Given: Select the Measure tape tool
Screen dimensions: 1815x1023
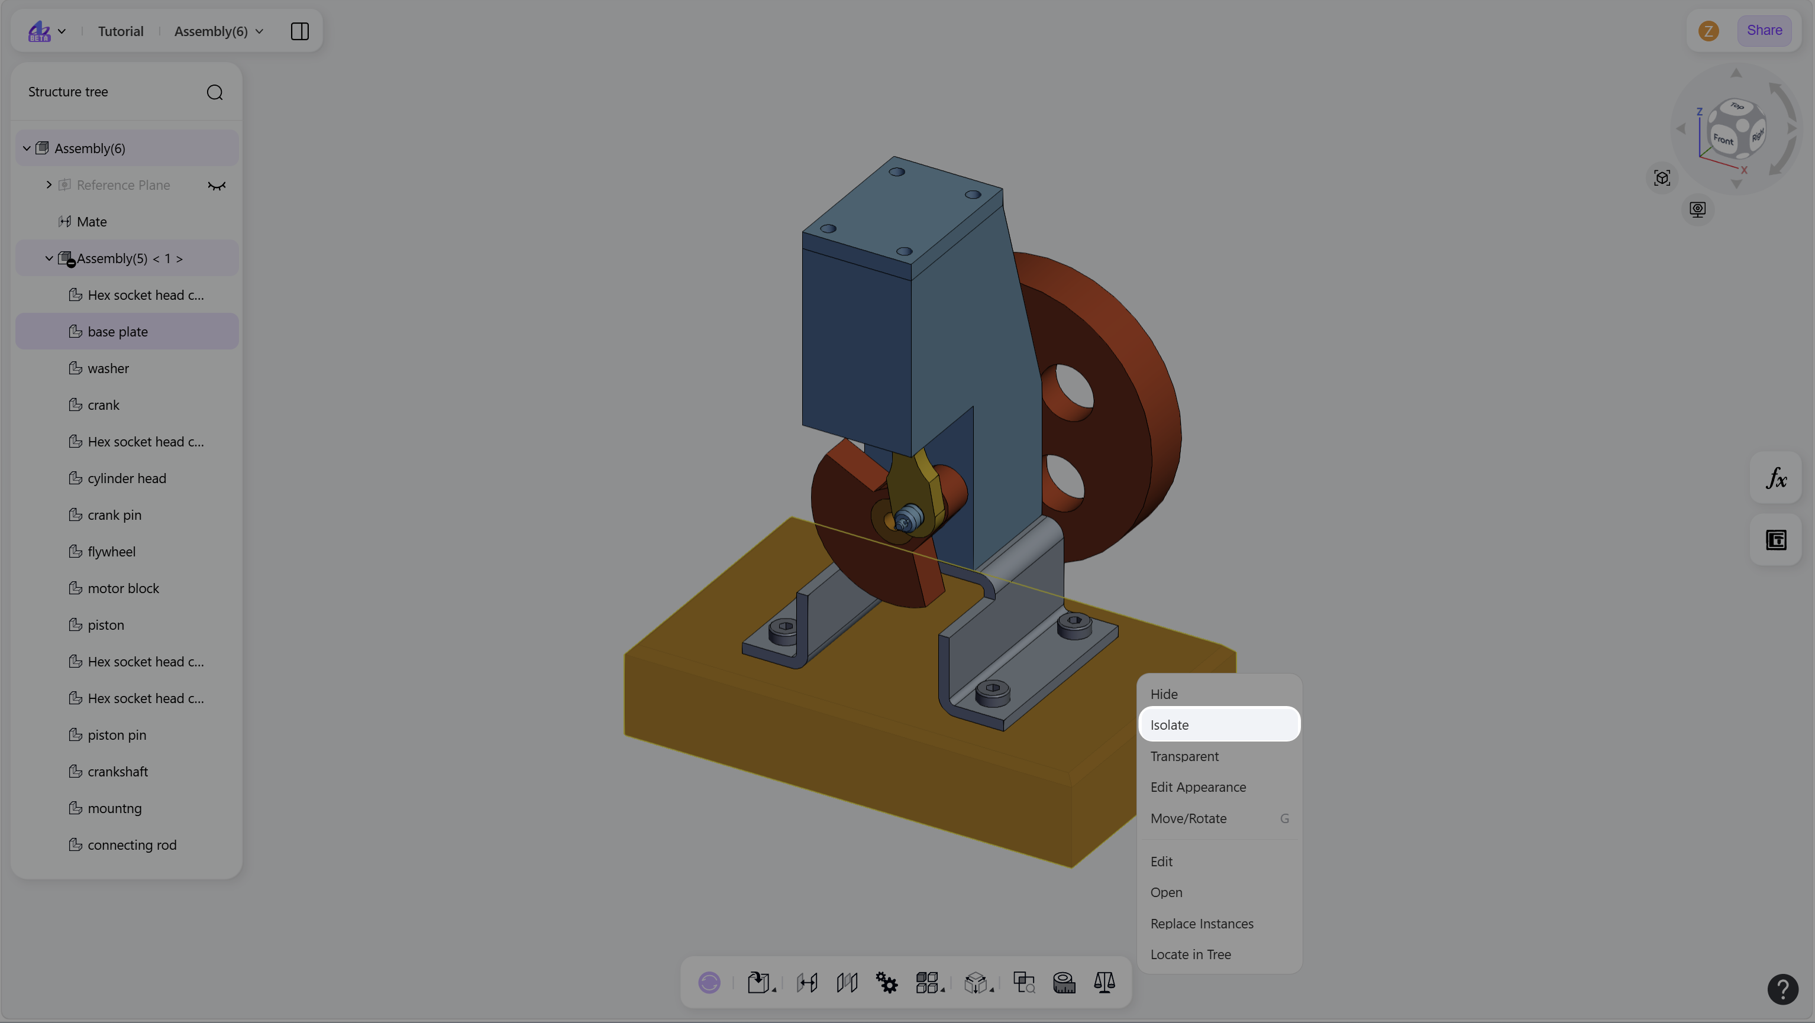Looking at the screenshot, I should pyautogui.click(x=1064, y=982).
